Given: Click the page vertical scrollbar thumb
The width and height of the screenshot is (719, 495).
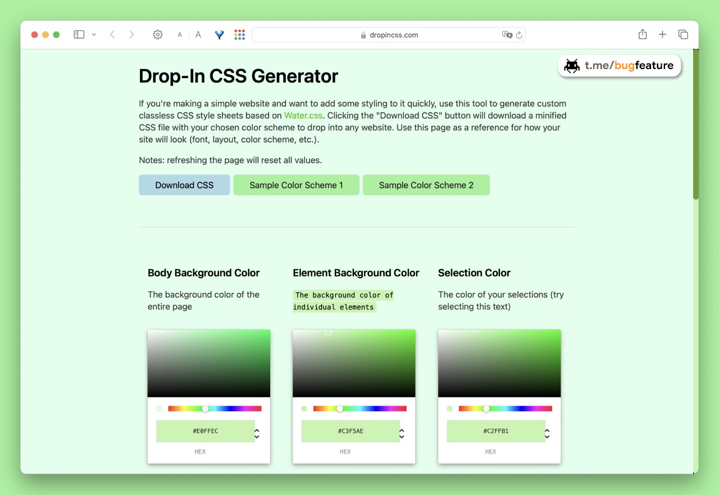Looking at the screenshot, I should (x=695, y=125).
